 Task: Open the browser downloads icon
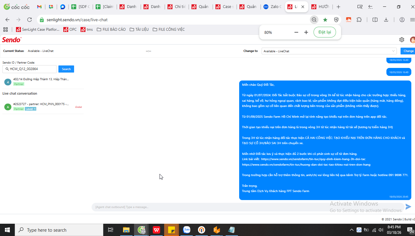tap(386, 20)
